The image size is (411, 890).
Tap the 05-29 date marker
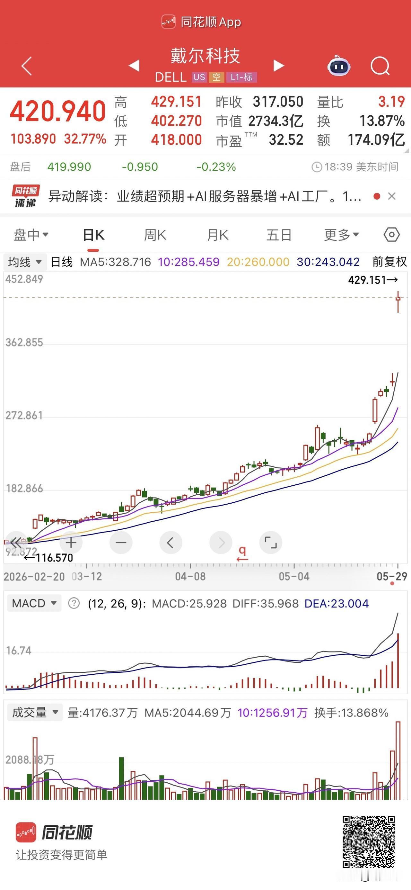click(x=392, y=576)
